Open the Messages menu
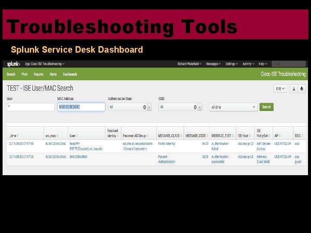This screenshot has width=311, height=233. 213,64
